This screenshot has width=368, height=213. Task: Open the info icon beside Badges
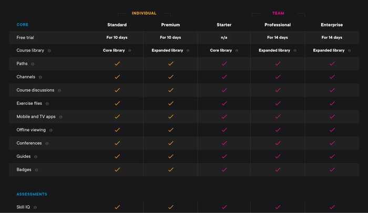(x=36, y=170)
